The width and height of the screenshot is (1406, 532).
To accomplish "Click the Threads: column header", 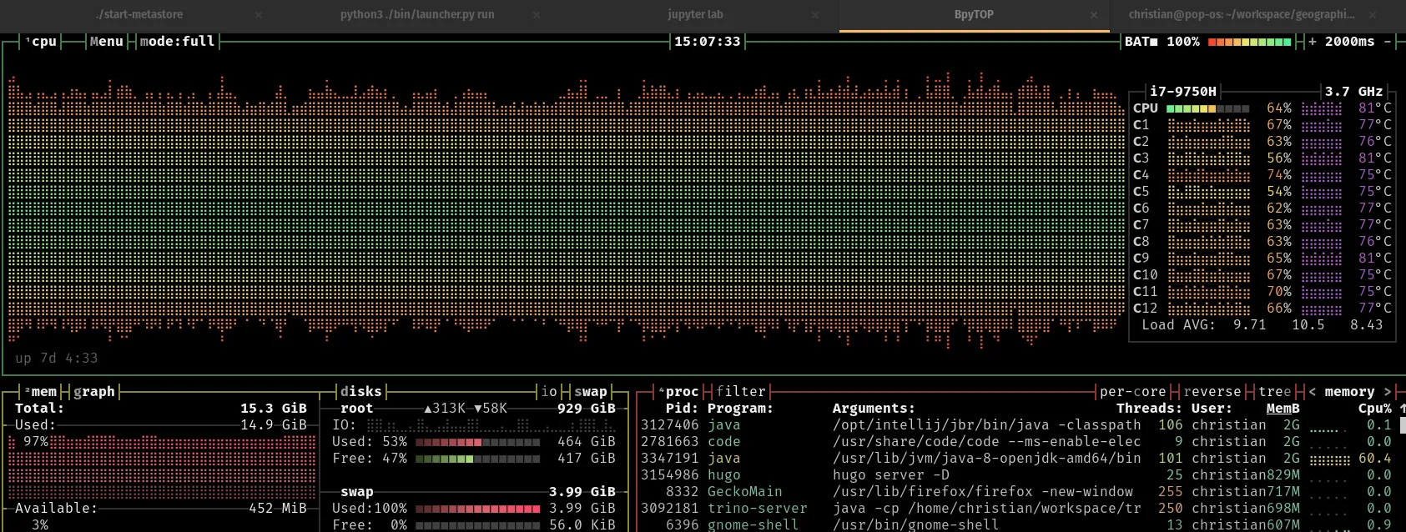I will 1149,409.
